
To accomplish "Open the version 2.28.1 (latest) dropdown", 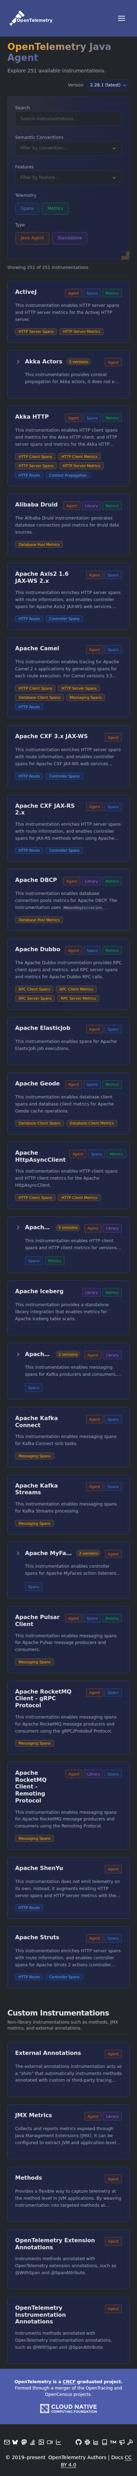I will (x=108, y=85).
